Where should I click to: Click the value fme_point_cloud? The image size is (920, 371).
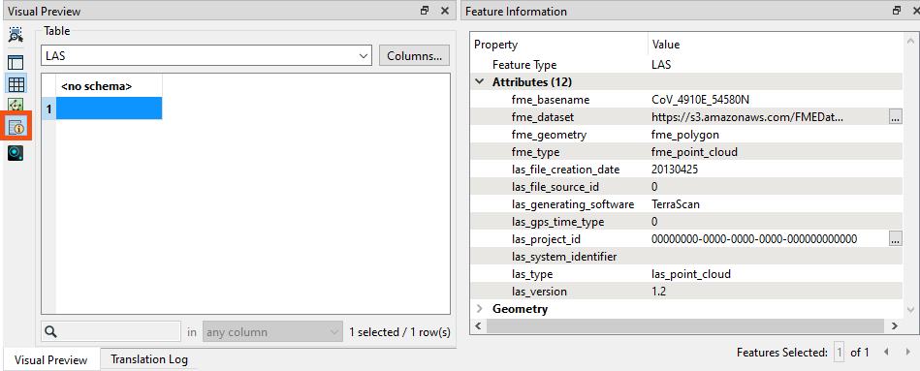point(694,152)
